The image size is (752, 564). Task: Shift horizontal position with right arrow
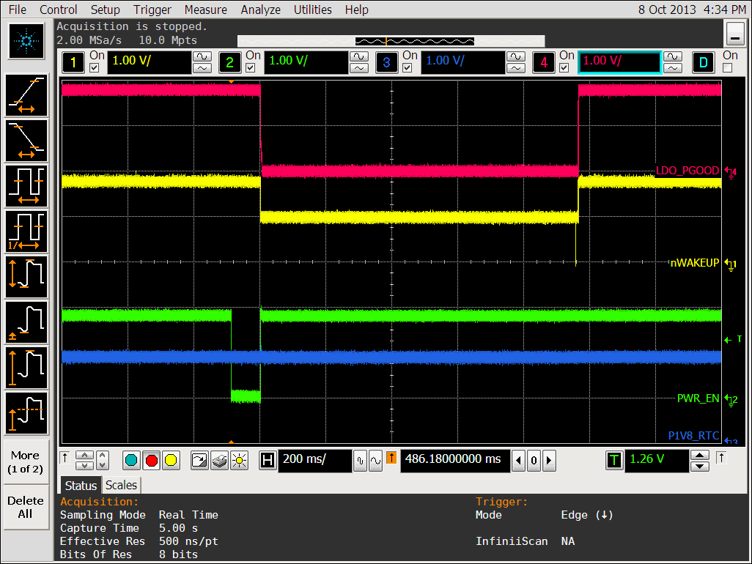[x=550, y=461]
